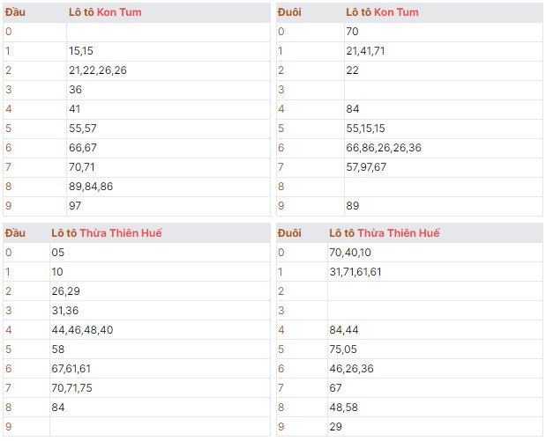Click the Đuôi column header of the Thừa Thiên Huế table
The width and height of the screenshot is (546, 441).
point(289,233)
